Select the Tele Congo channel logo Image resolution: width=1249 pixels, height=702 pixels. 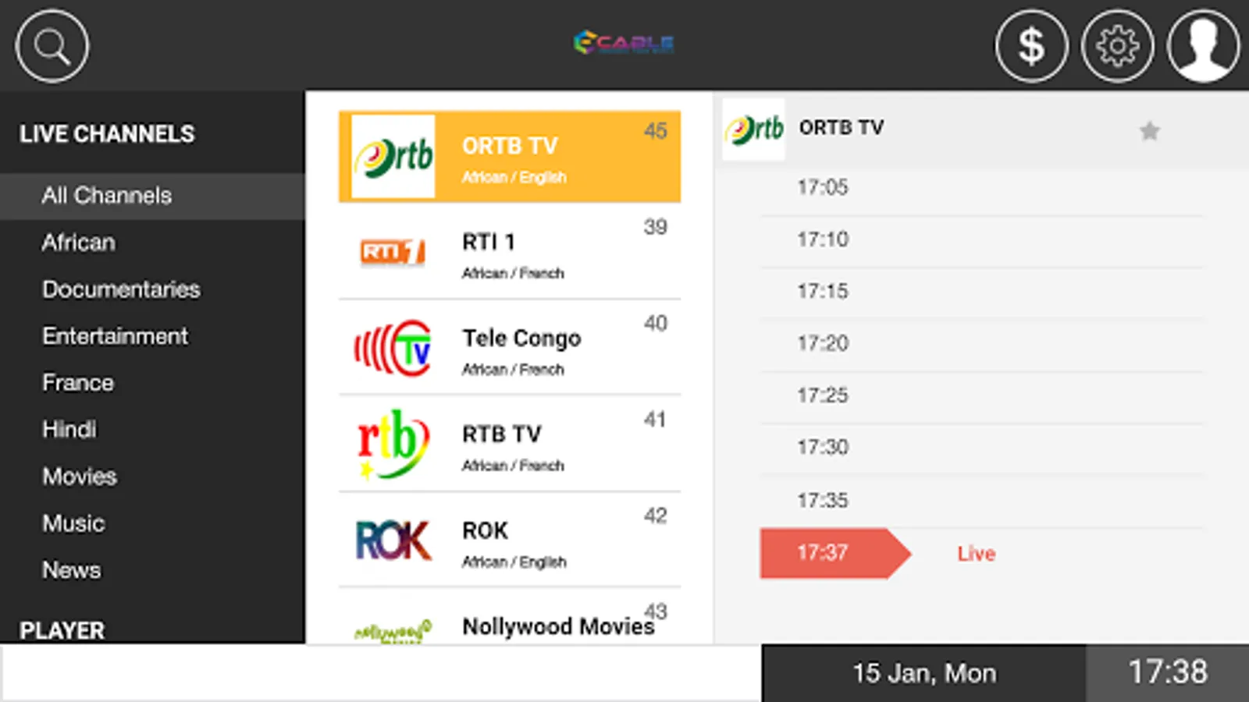393,348
